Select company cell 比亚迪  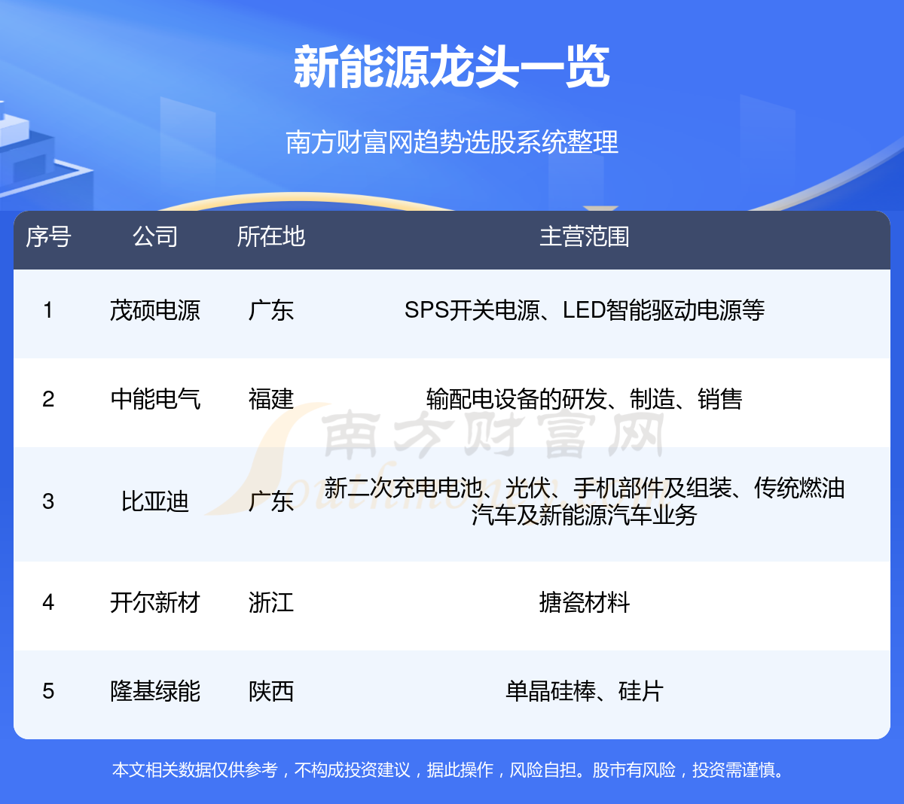click(155, 501)
